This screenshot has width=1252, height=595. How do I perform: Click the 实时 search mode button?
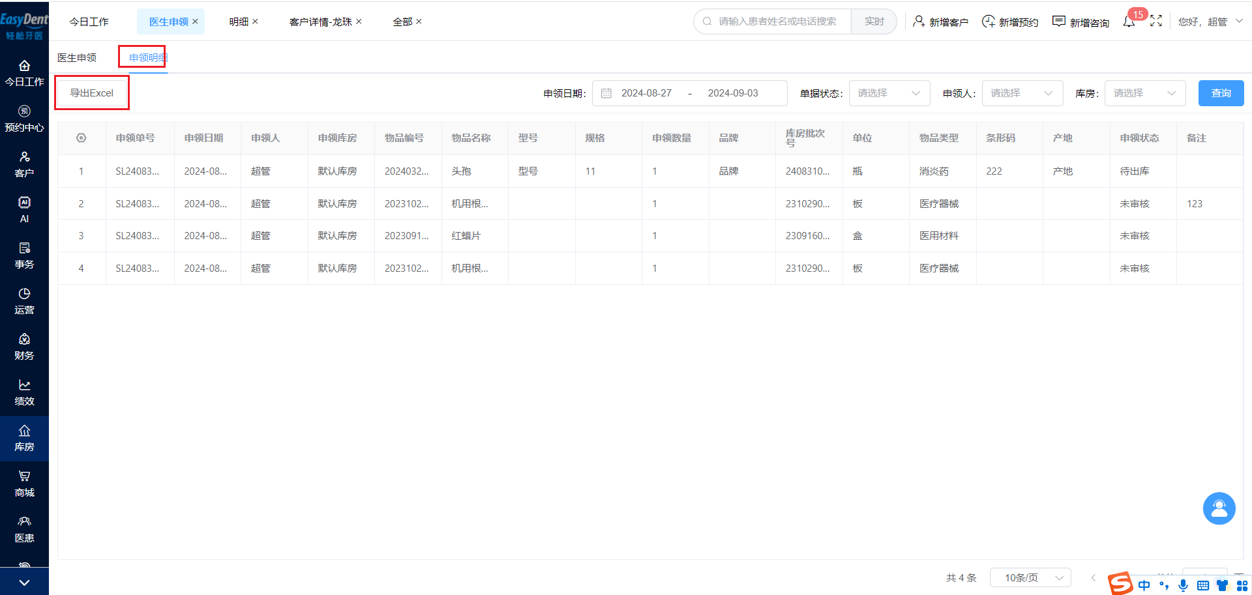coord(874,22)
